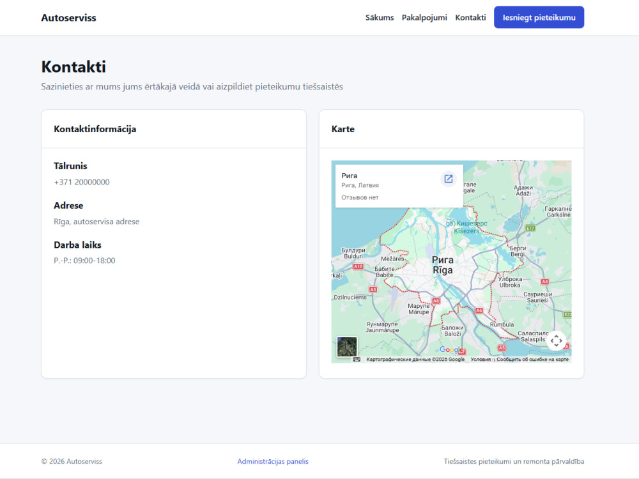Click the A6 road marker
Image resolution: width=639 pixels, height=479 pixels.
click(479, 310)
